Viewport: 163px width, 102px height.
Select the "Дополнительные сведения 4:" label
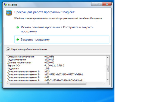23,81
